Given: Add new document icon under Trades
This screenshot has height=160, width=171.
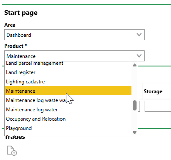Looking at the screenshot, I should coord(12,151).
